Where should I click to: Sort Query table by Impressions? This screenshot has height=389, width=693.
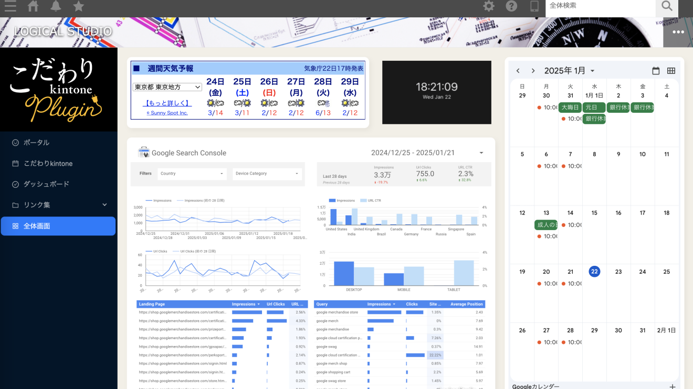coord(382,304)
